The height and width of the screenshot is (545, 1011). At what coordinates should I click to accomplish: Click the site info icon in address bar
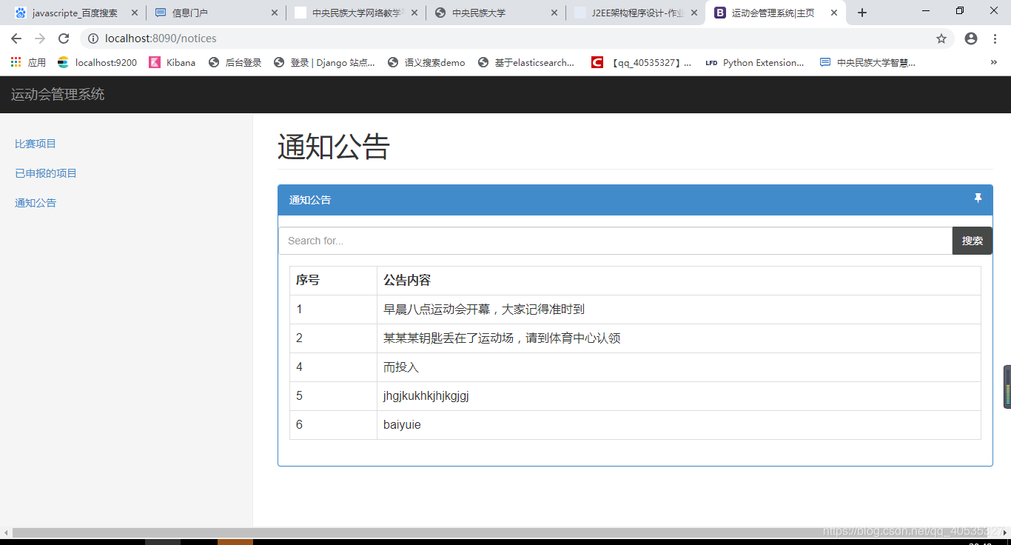(93, 39)
